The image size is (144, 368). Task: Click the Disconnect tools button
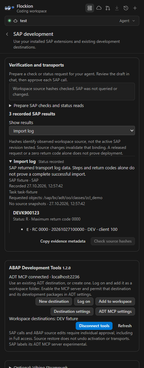coord(94,326)
